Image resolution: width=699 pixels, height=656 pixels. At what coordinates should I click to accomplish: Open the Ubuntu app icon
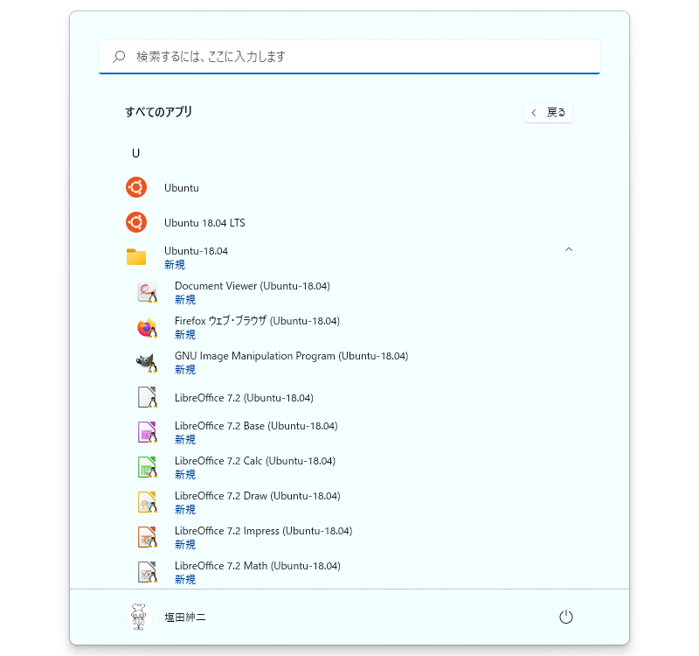pyautogui.click(x=136, y=187)
